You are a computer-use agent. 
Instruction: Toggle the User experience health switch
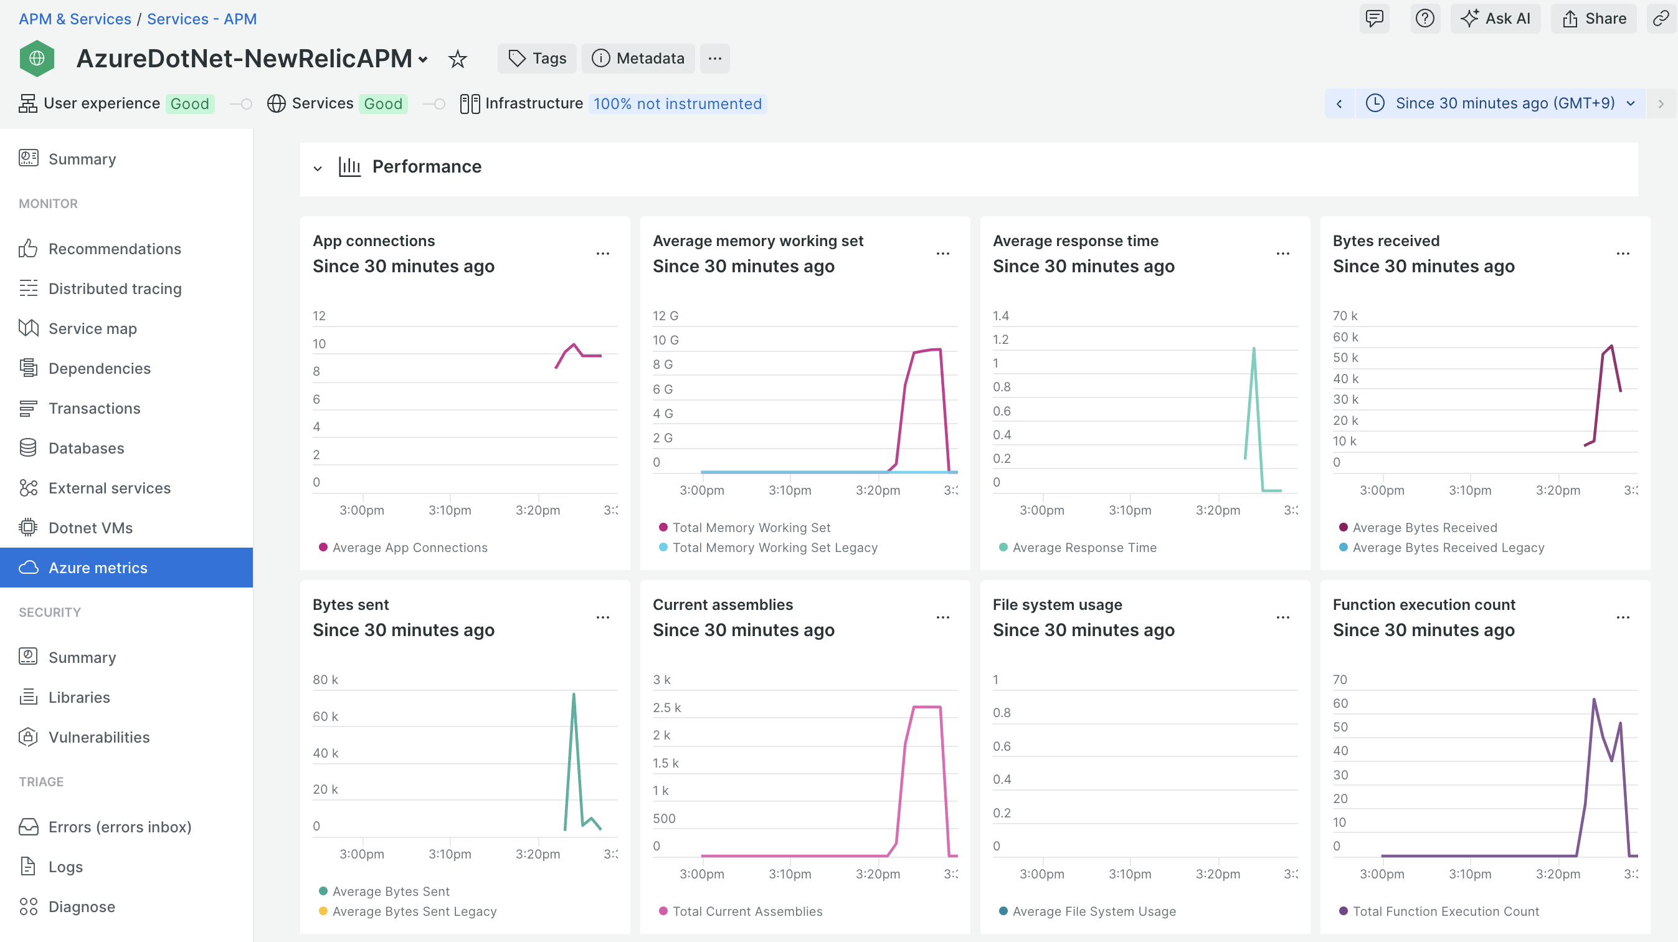tap(240, 103)
